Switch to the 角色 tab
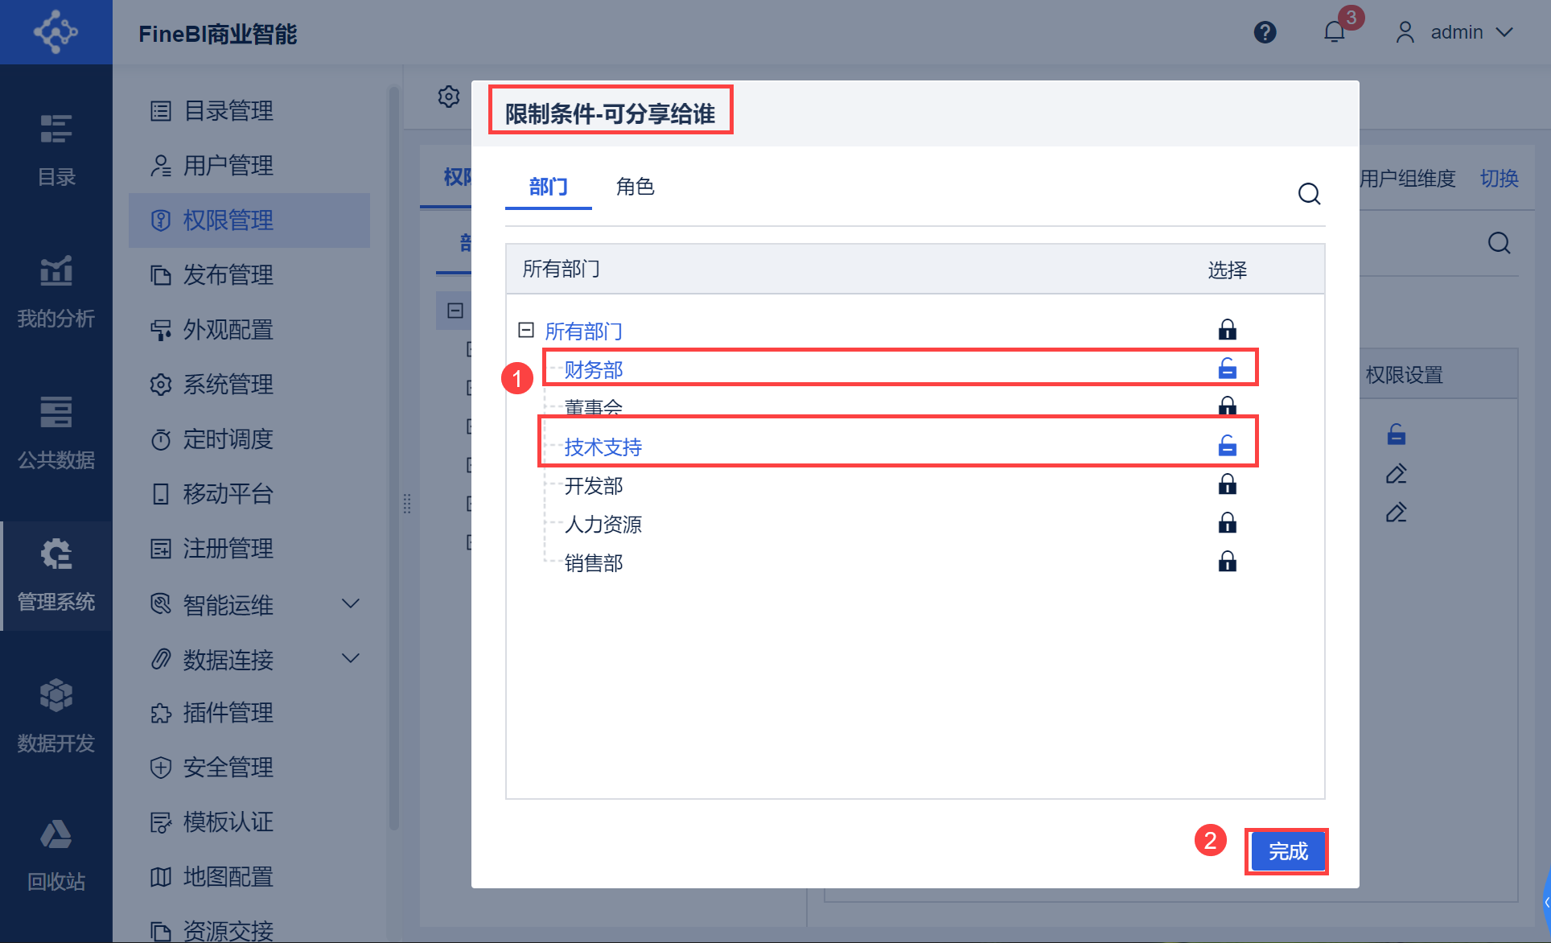1551x943 pixels. pyautogui.click(x=635, y=187)
